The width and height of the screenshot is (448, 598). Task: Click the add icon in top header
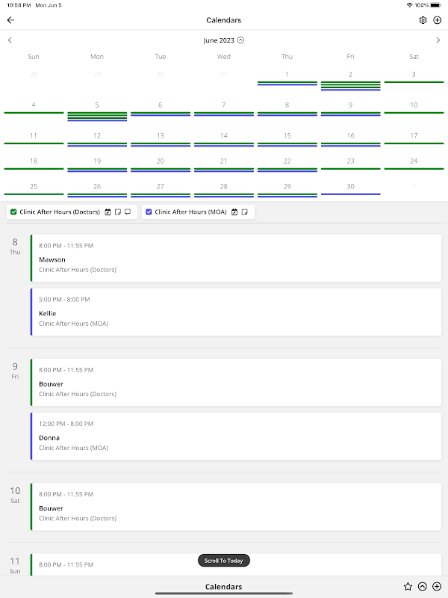point(438,20)
